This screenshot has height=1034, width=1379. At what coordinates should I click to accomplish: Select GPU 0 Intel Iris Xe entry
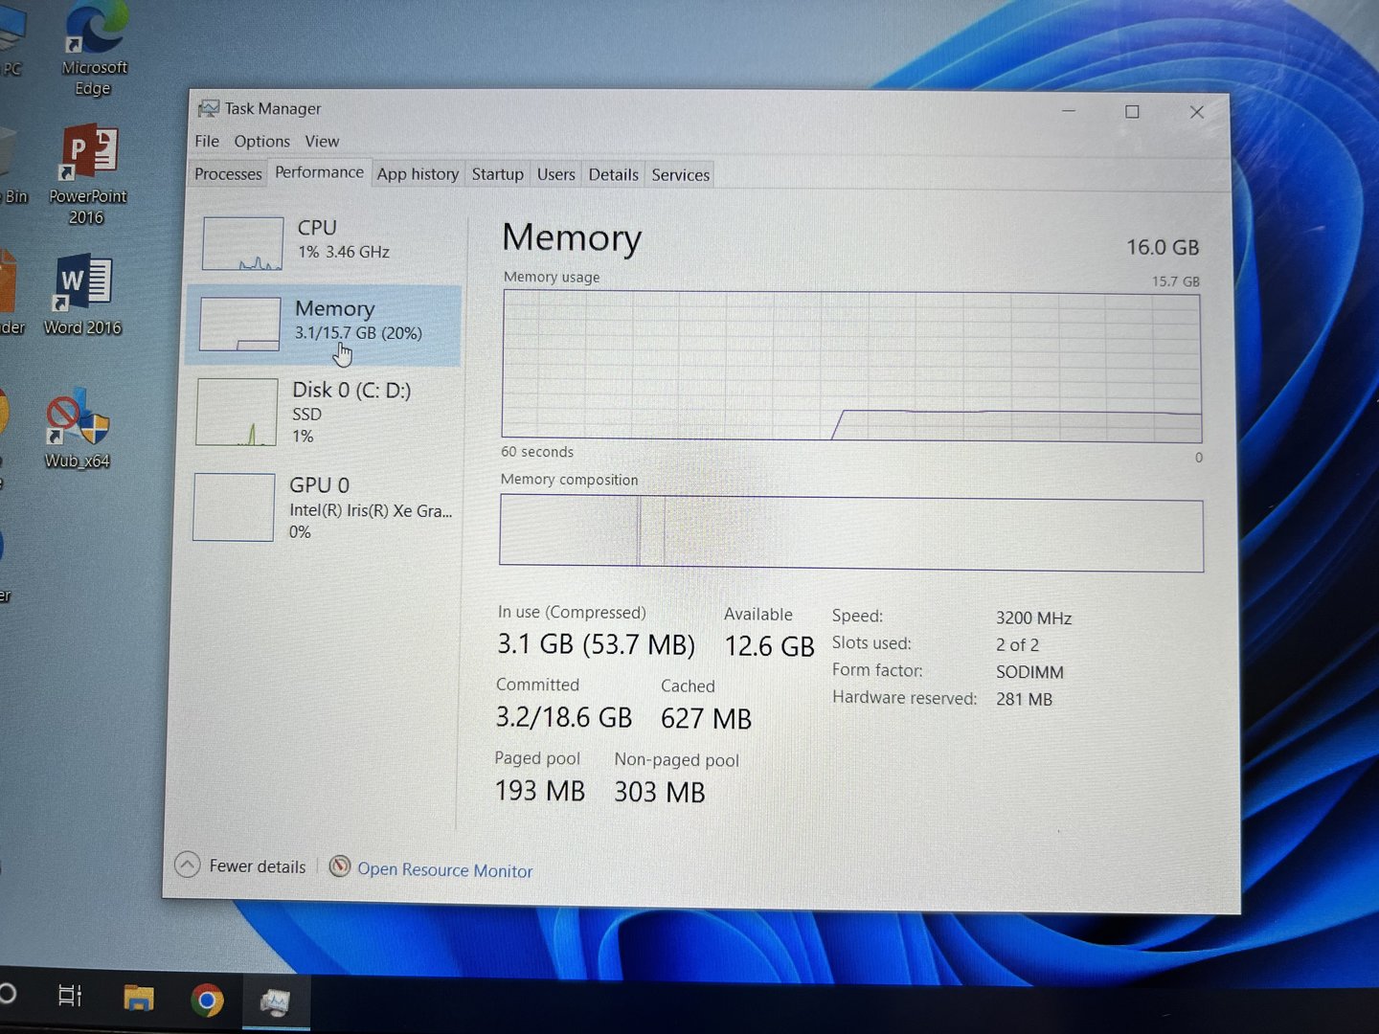(x=370, y=508)
